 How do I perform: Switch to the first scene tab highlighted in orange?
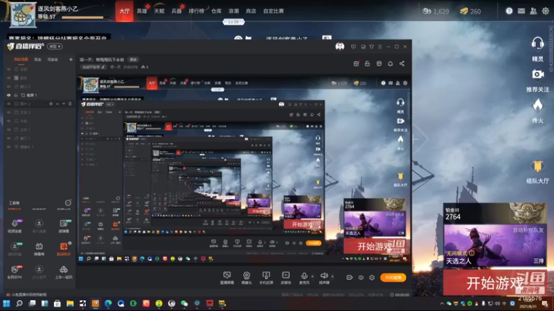click(21, 59)
